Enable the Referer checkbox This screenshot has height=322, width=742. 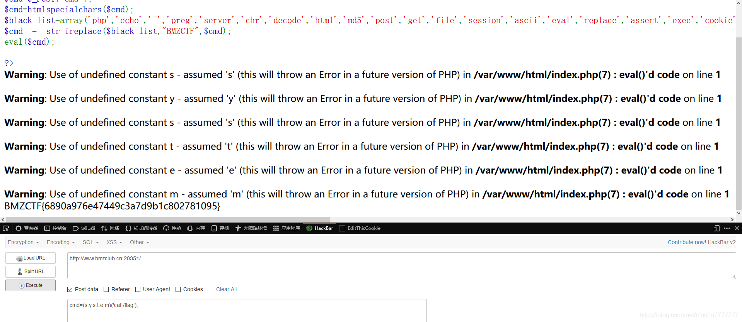[x=106, y=289]
